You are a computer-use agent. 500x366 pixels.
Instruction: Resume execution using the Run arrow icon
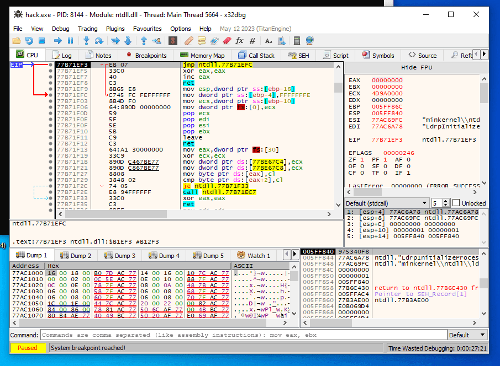pos(57,40)
